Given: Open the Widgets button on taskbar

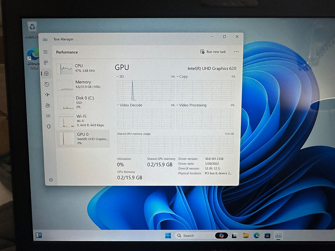Looking at the screenshot, I should (39, 235).
